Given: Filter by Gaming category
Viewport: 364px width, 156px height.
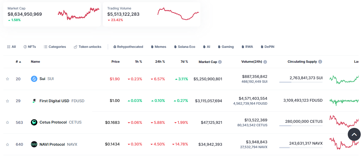Looking at the screenshot, I should (x=226, y=47).
